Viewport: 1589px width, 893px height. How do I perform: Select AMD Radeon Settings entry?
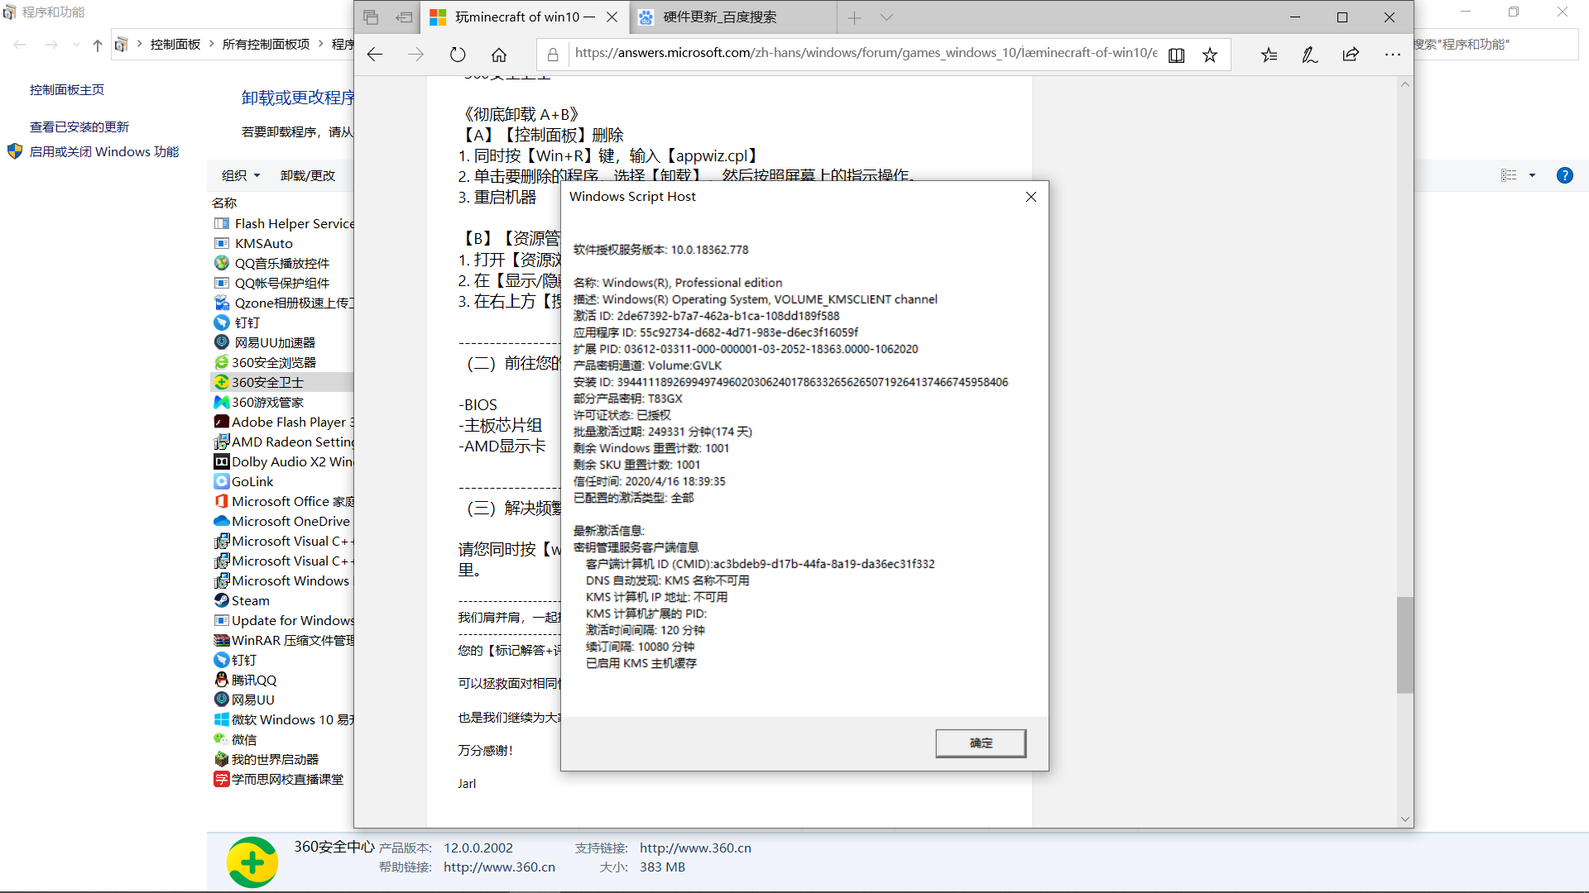point(283,442)
